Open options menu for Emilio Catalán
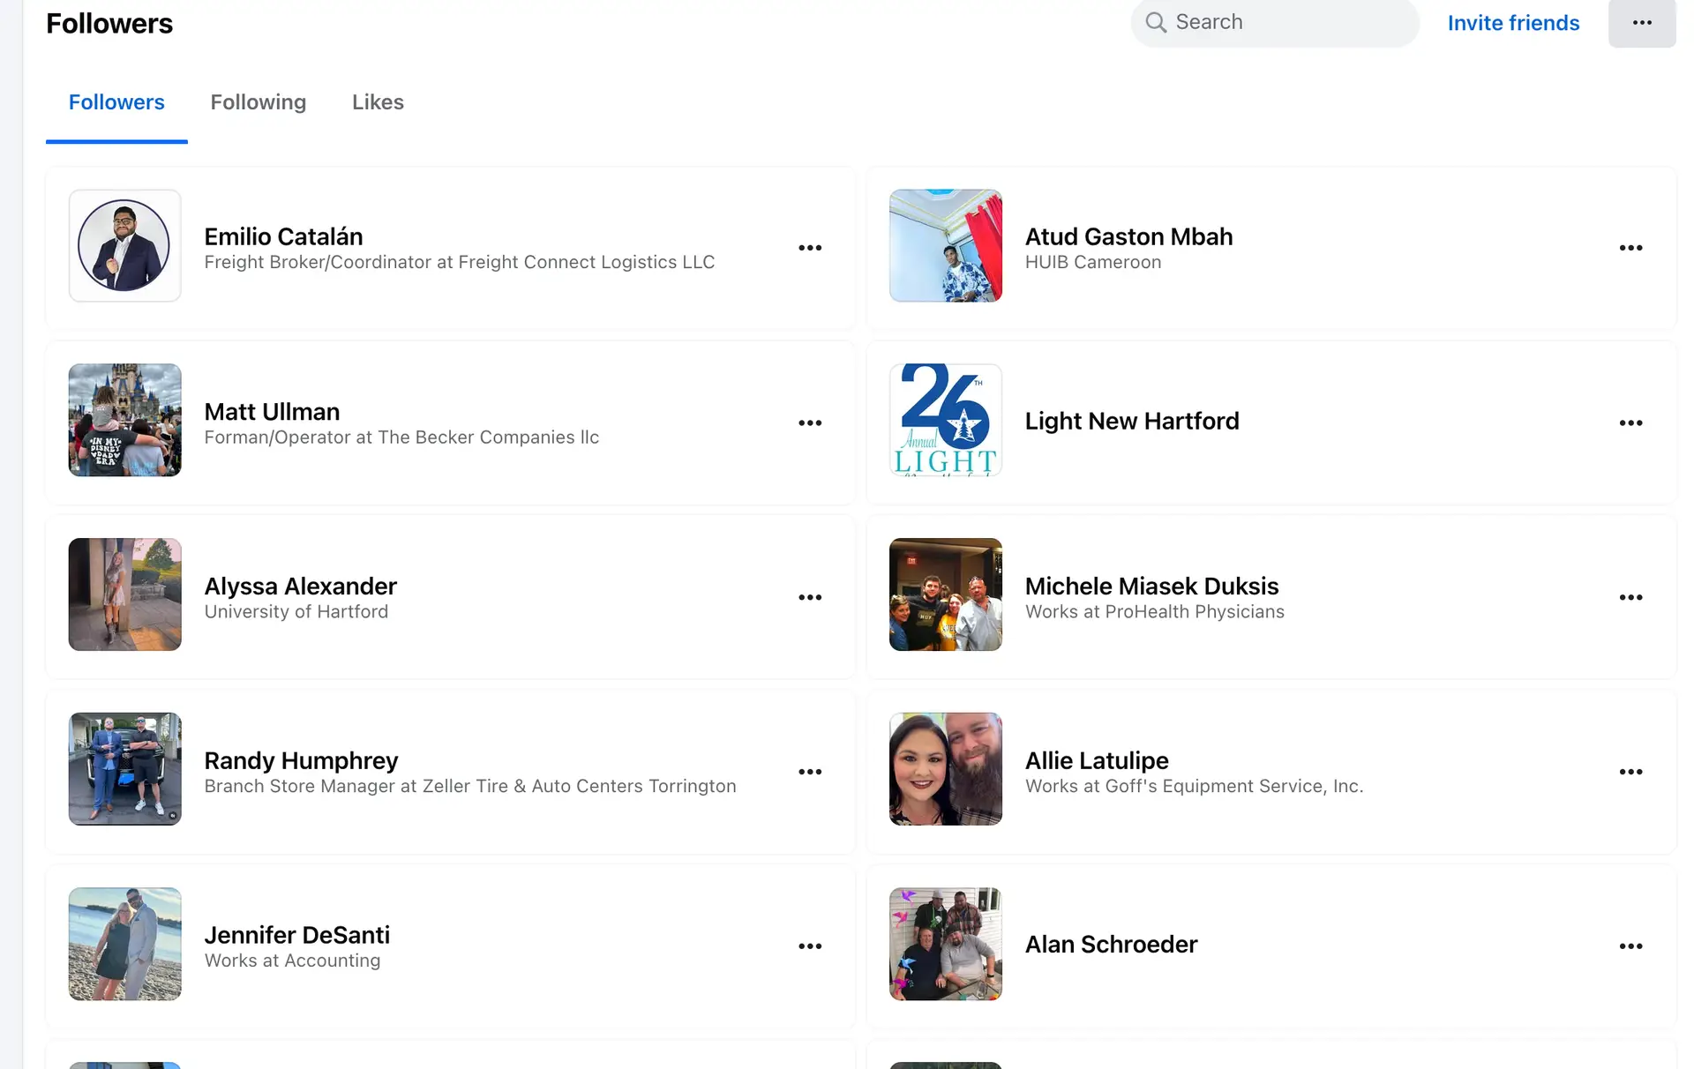Screen dimensions: 1694x1069 tap(810, 248)
